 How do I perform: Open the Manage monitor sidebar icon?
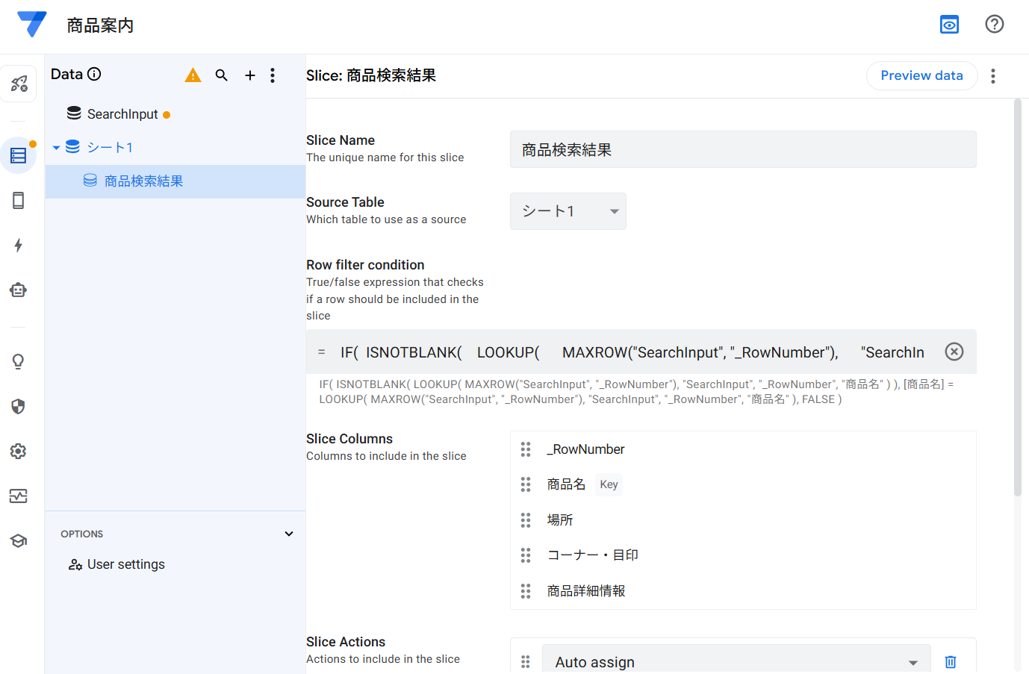(x=19, y=496)
